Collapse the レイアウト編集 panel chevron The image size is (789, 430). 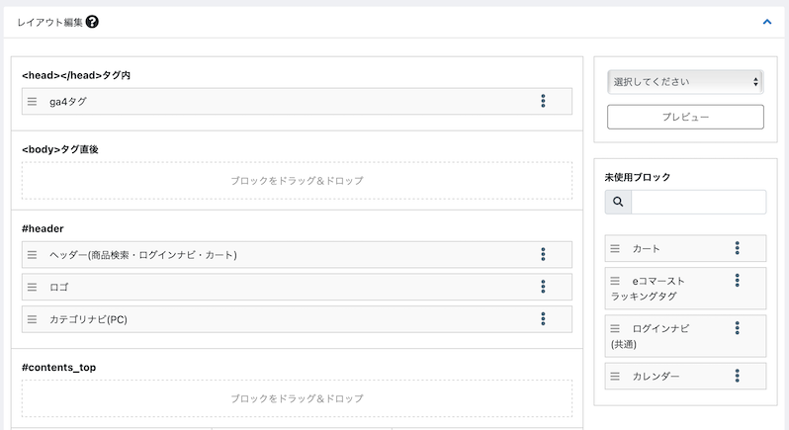click(x=767, y=21)
